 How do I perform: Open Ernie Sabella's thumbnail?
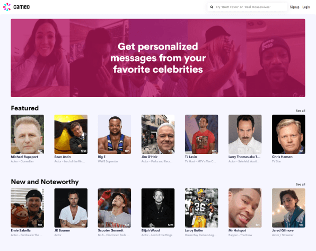point(28,208)
